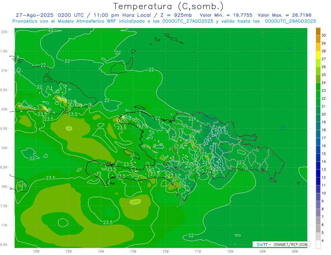
Task: Click the "68W" longitude axis label
Action: pyautogui.click(x=295, y=251)
